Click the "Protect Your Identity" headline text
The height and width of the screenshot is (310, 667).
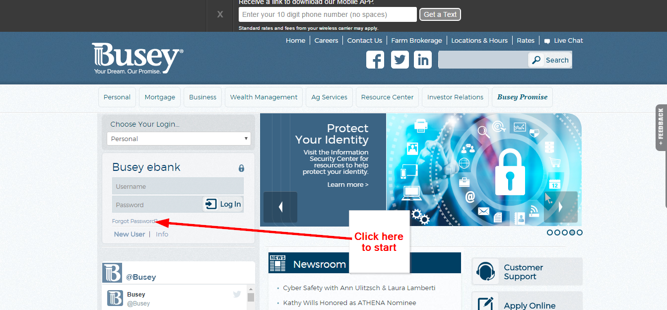332,134
